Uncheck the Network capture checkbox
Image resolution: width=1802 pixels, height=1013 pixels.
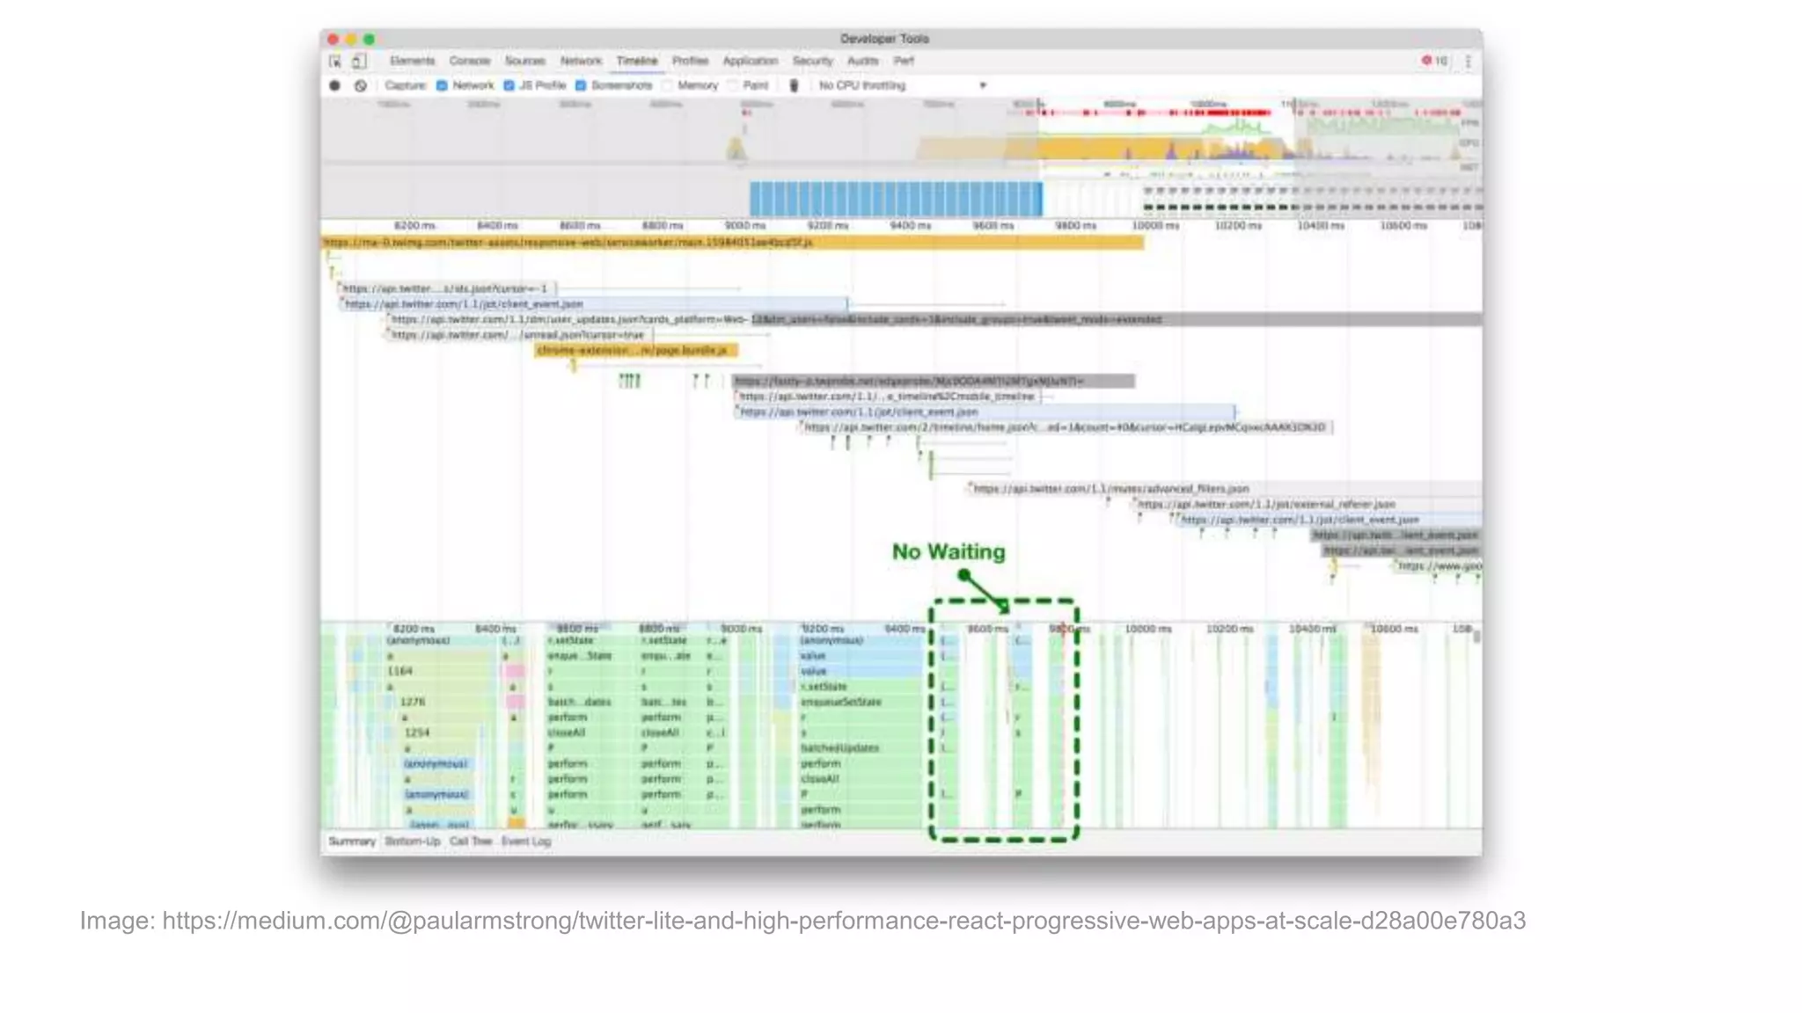pyautogui.click(x=443, y=86)
